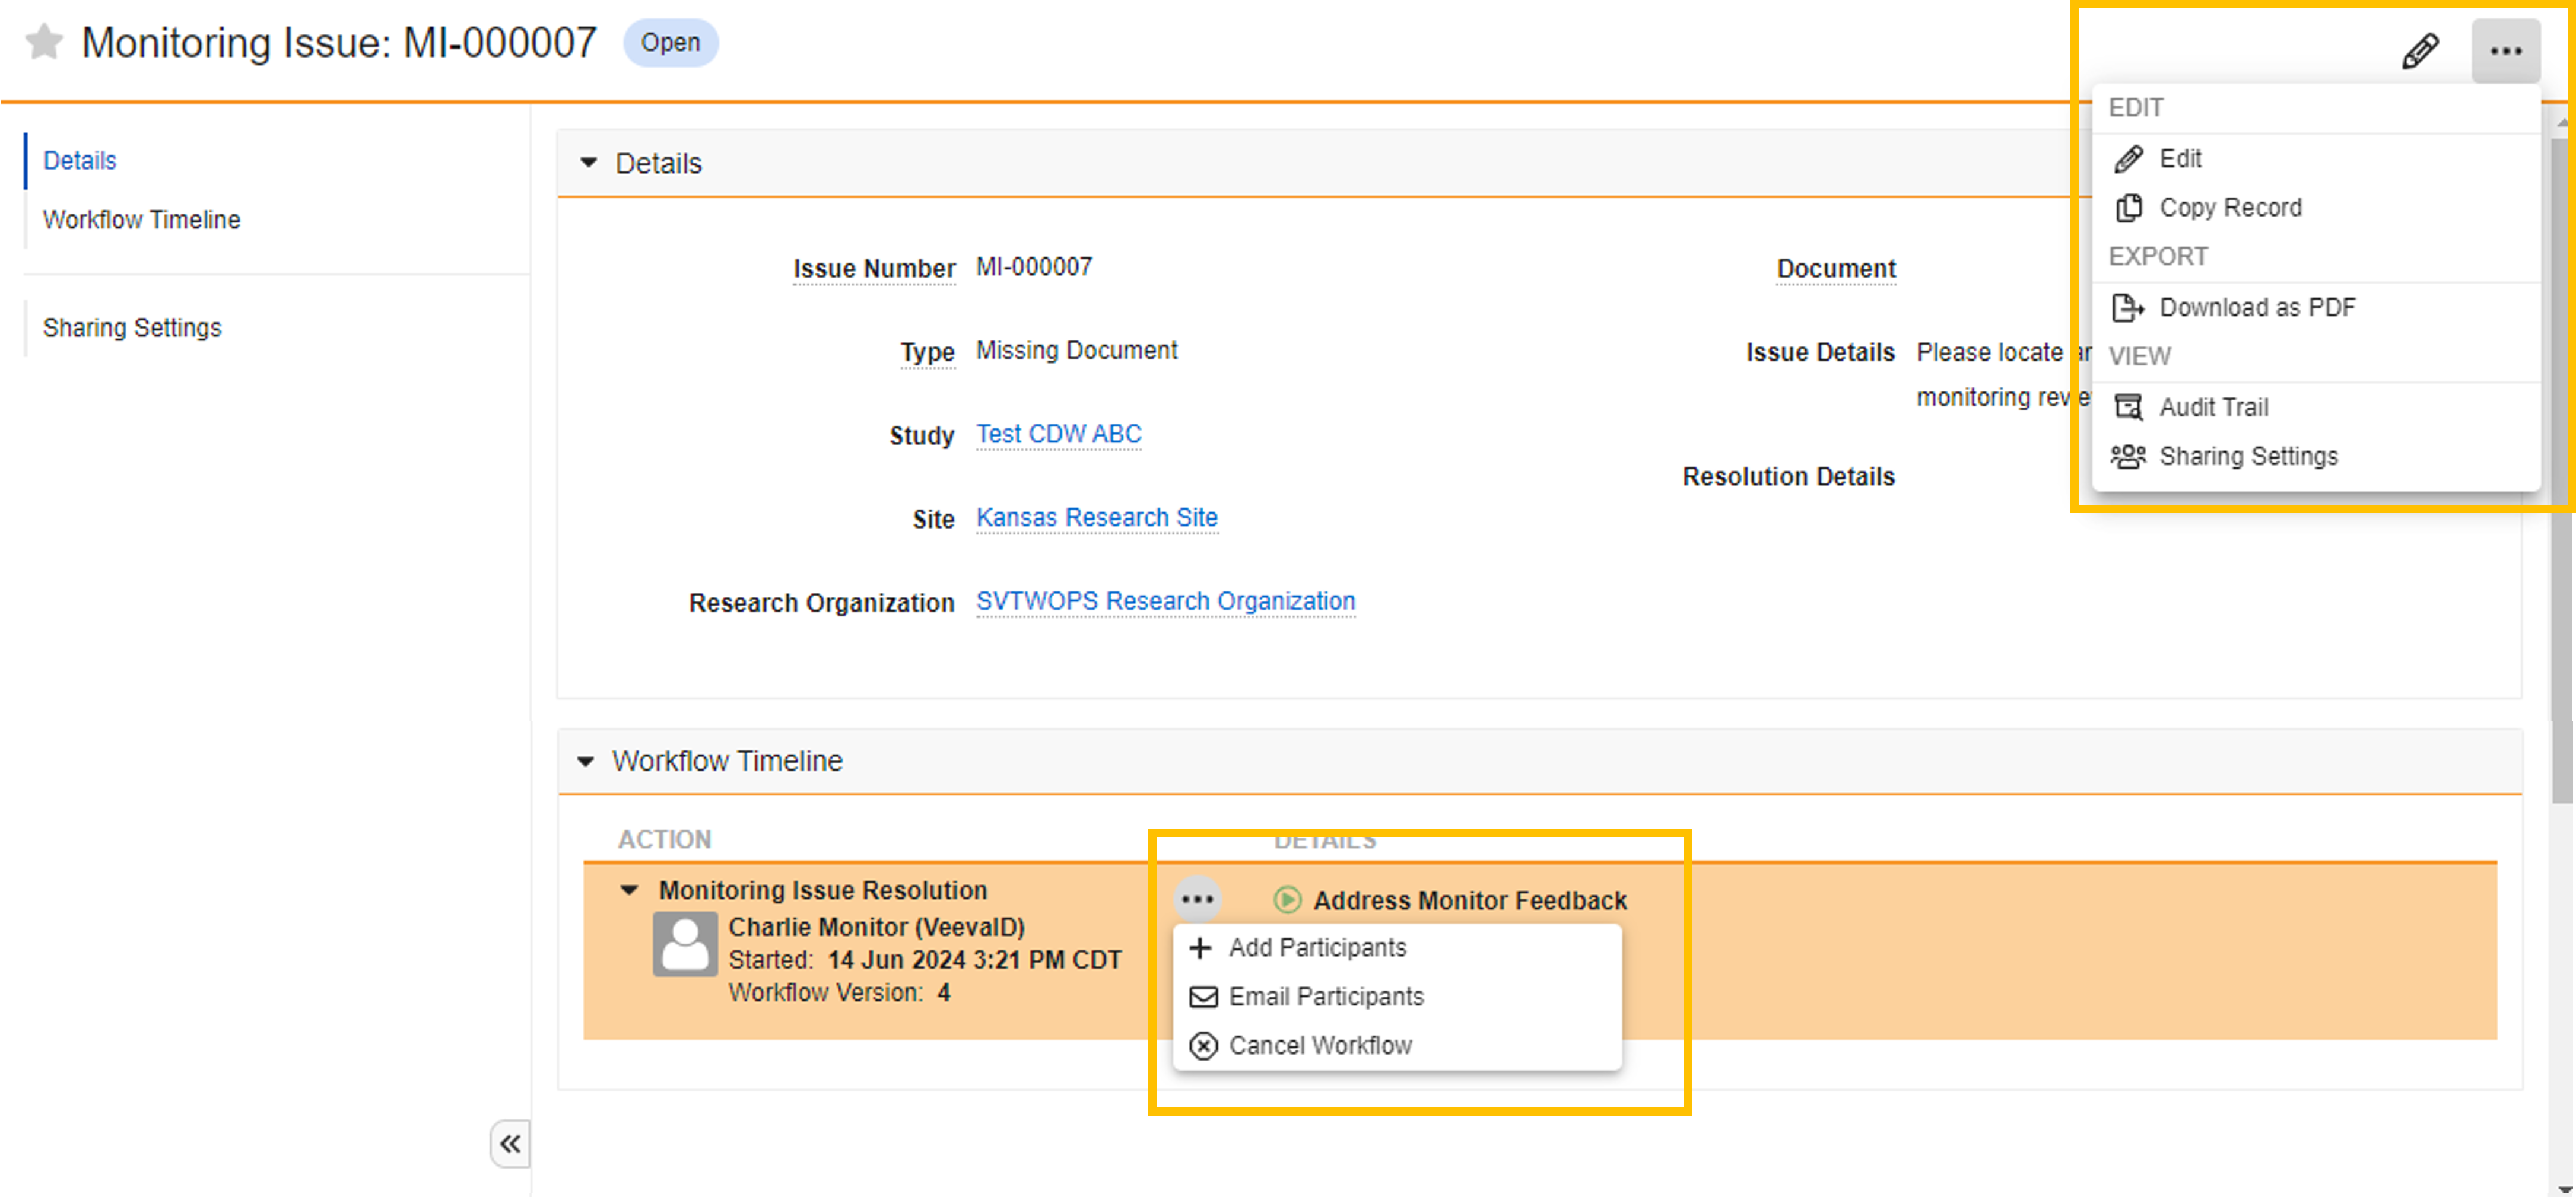Click Charlie Monitor's avatar thumbnail
The height and width of the screenshot is (1197, 2576).
point(685,943)
